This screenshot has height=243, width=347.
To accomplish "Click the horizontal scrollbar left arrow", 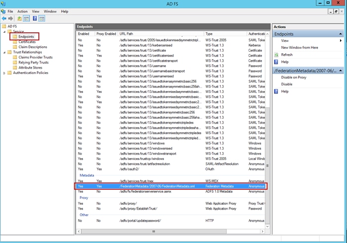I will click(x=79, y=231).
